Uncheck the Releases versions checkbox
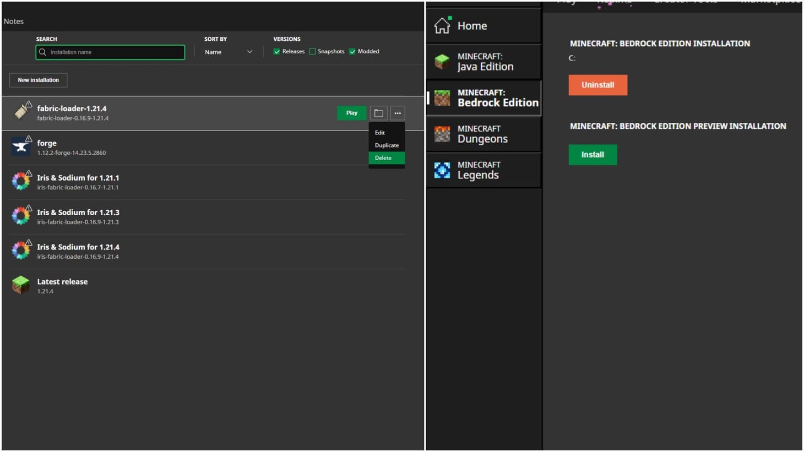This screenshot has height=452, width=804. (x=277, y=52)
